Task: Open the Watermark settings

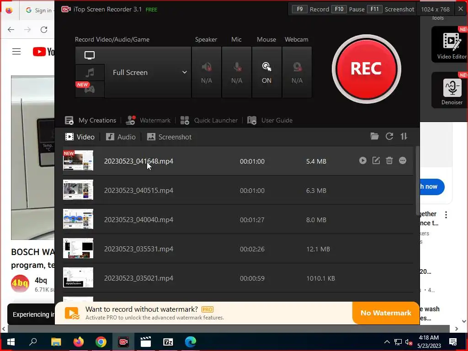Action: [x=148, y=120]
